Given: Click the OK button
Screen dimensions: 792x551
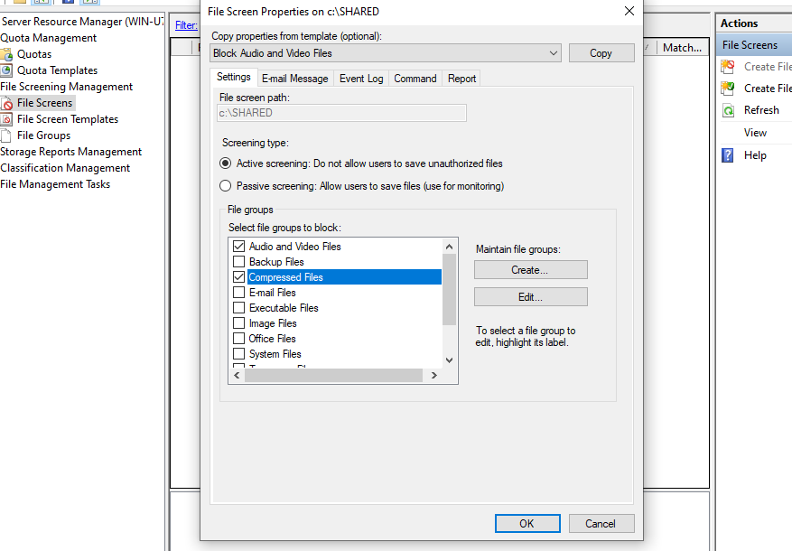Looking at the screenshot, I should (526, 524).
